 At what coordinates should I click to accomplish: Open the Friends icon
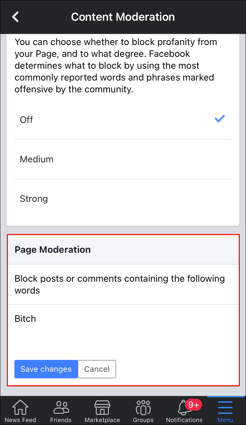(61, 407)
